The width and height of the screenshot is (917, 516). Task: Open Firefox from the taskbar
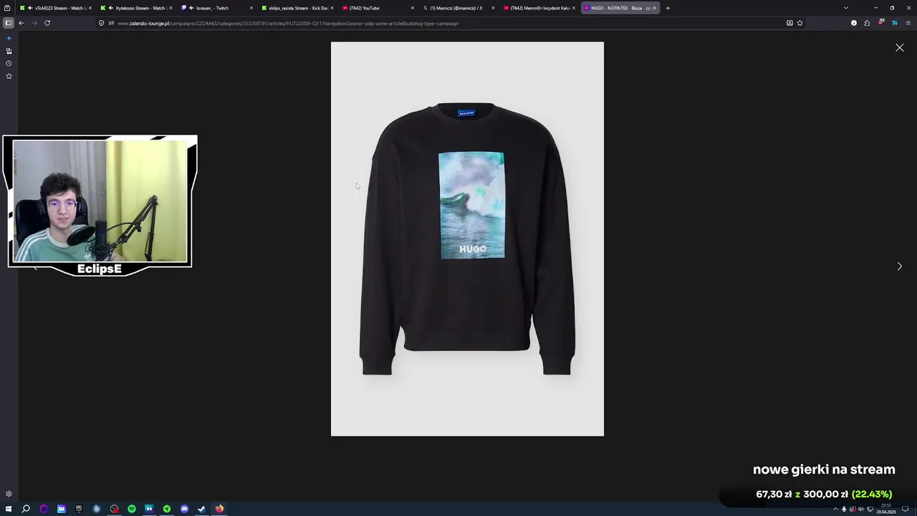219,509
